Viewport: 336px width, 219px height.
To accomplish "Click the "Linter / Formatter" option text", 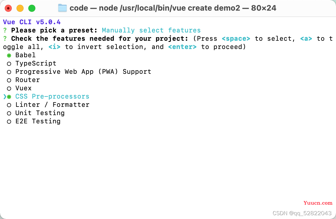I will click(52, 105).
